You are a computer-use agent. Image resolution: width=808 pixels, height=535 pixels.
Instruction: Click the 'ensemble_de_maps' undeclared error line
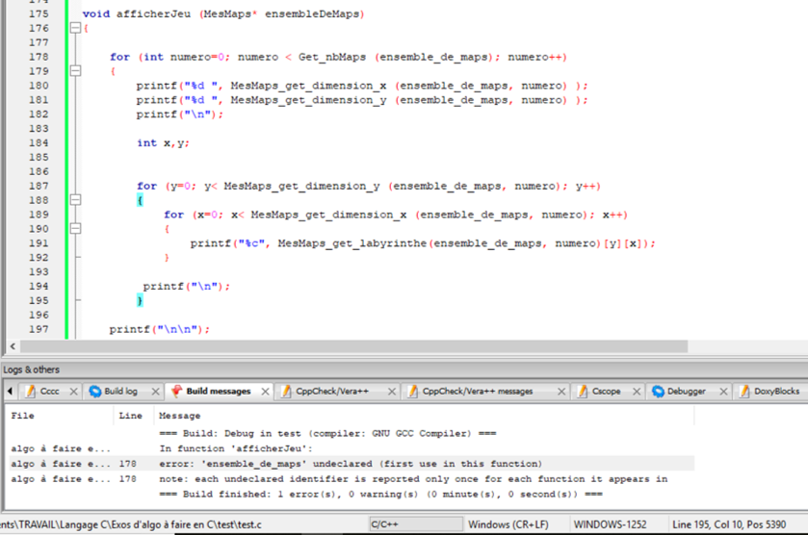click(x=351, y=464)
